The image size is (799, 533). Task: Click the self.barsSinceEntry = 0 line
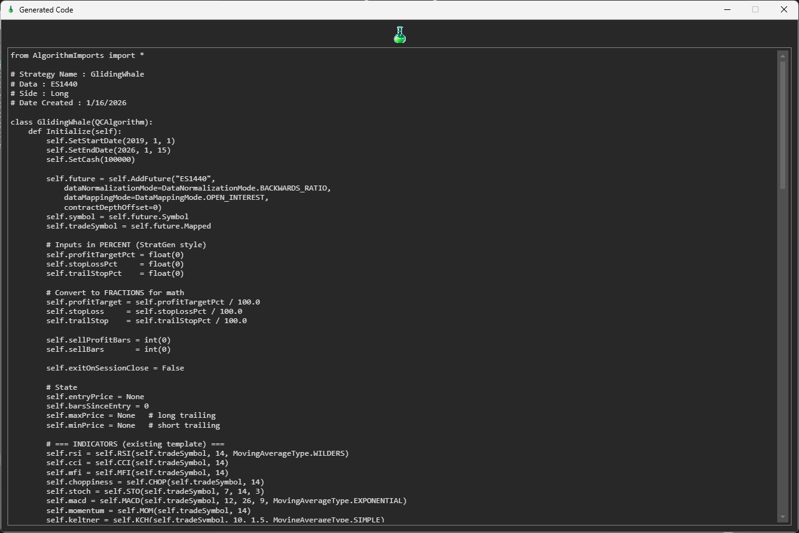pyautogui.click(x=97, y=406)
